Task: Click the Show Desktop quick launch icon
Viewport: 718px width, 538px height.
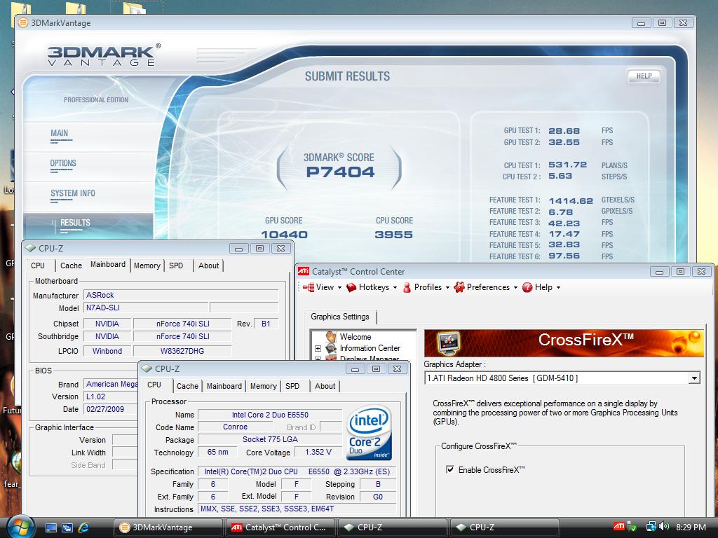Action: (x=50, y=527)
